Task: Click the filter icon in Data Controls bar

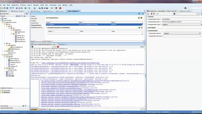Action: tap(25, 106)
